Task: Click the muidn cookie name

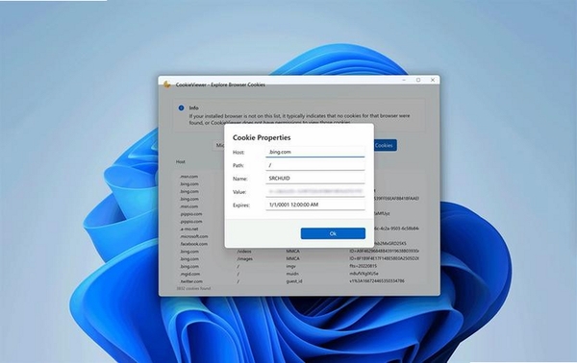Action: click(292, 274)
